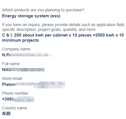Click the 'Full name' label
The image size is (126, 119).
11,64
